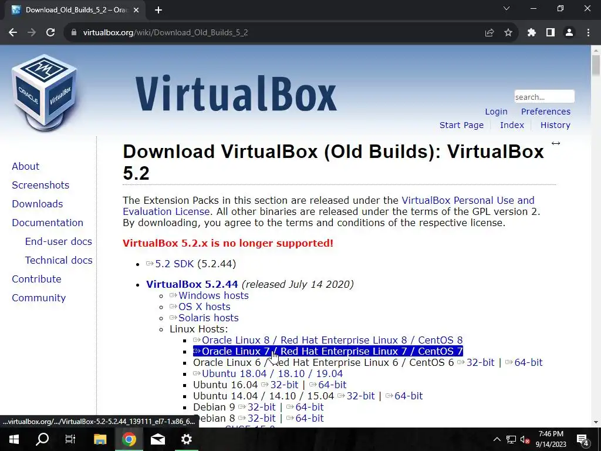Open About in sidebar
601x451 pixels.
25,166
